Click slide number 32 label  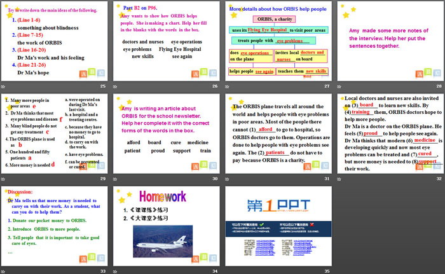point(439,179)
